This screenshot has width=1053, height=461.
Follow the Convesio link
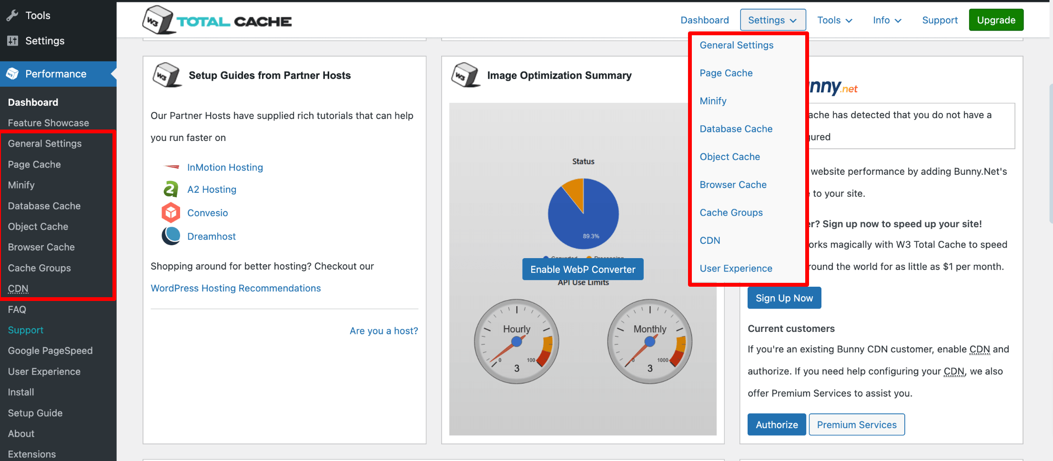208,213
